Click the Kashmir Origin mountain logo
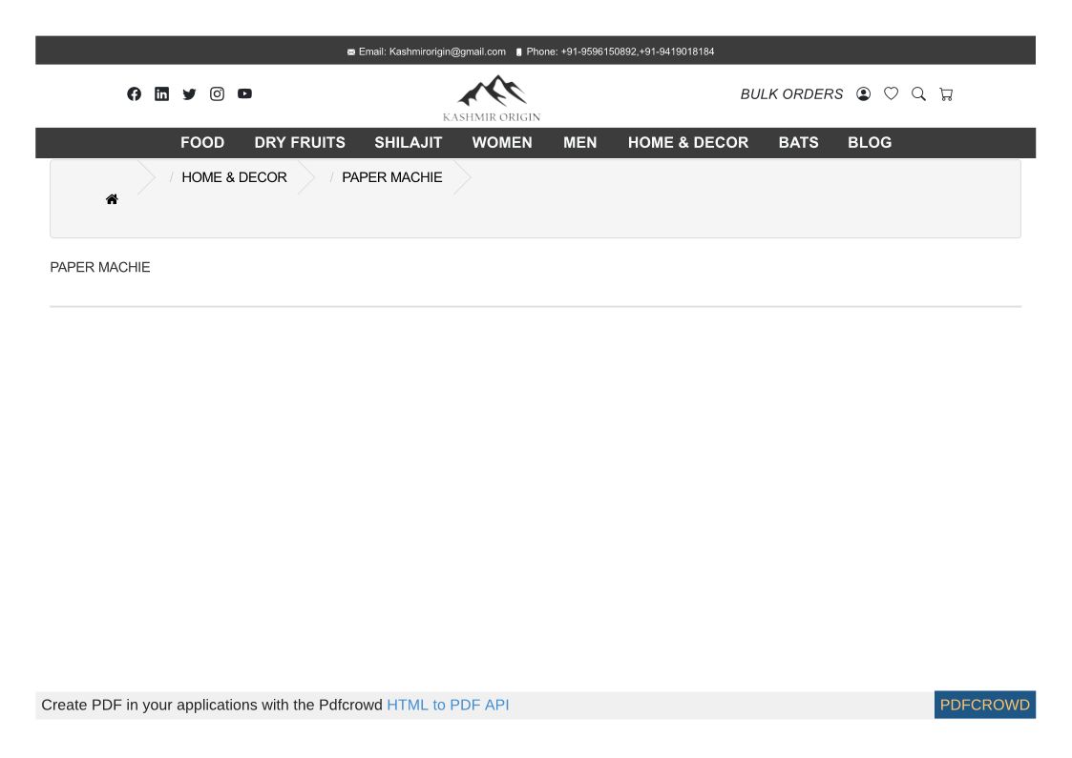The height and width of the screenshot is (758, 1072). pos(492,97)
